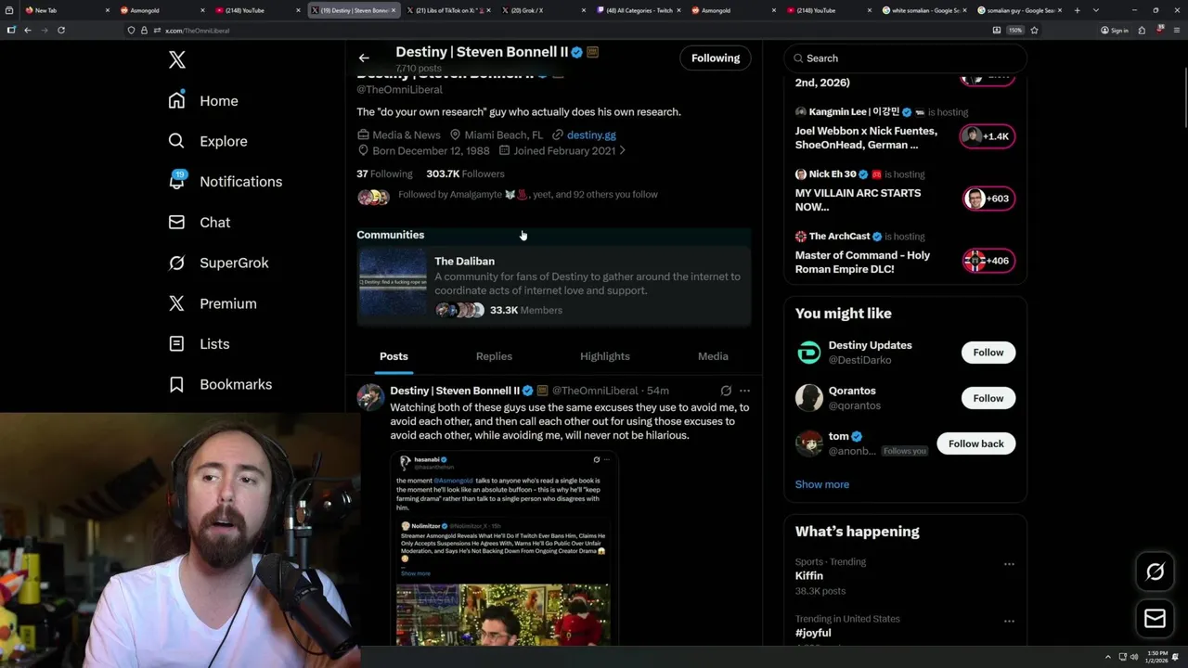The height and width of the screenshot is (668, 1188).
Task: Click the Grok icon on Destiny's post
Action: (726, 391)
